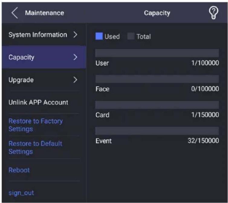Click the blue Used legend swatch
The width and height of the screenshot is (228, 203).
99,36
